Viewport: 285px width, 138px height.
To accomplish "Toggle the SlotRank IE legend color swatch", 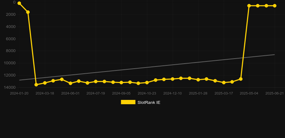I will (128, 102).
